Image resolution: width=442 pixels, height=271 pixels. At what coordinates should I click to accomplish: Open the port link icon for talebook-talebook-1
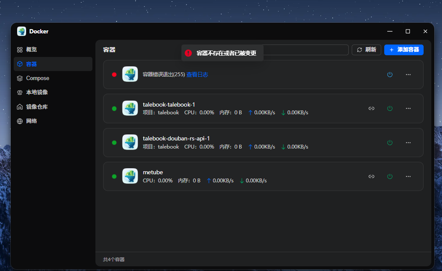[371, 108]
